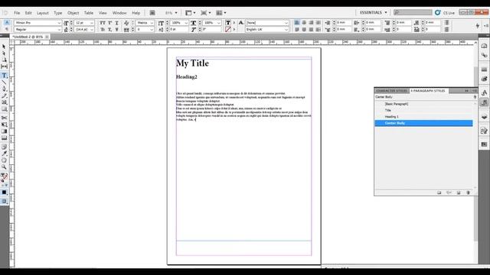Switch to Paragraph Formatting Controls mode

7,29
